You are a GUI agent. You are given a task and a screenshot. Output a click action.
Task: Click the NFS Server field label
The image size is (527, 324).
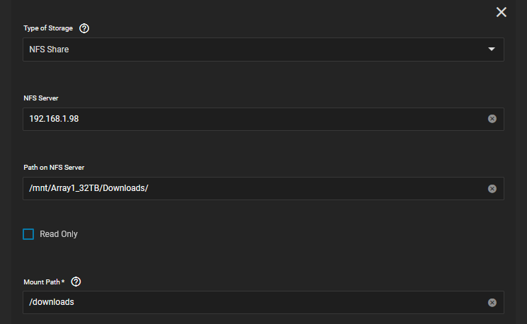(x=41, y=98)
